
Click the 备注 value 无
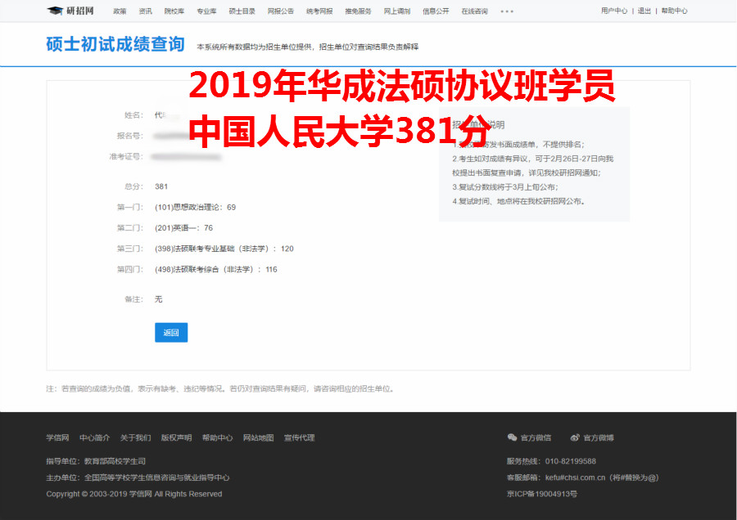click(x=158, y=299)
